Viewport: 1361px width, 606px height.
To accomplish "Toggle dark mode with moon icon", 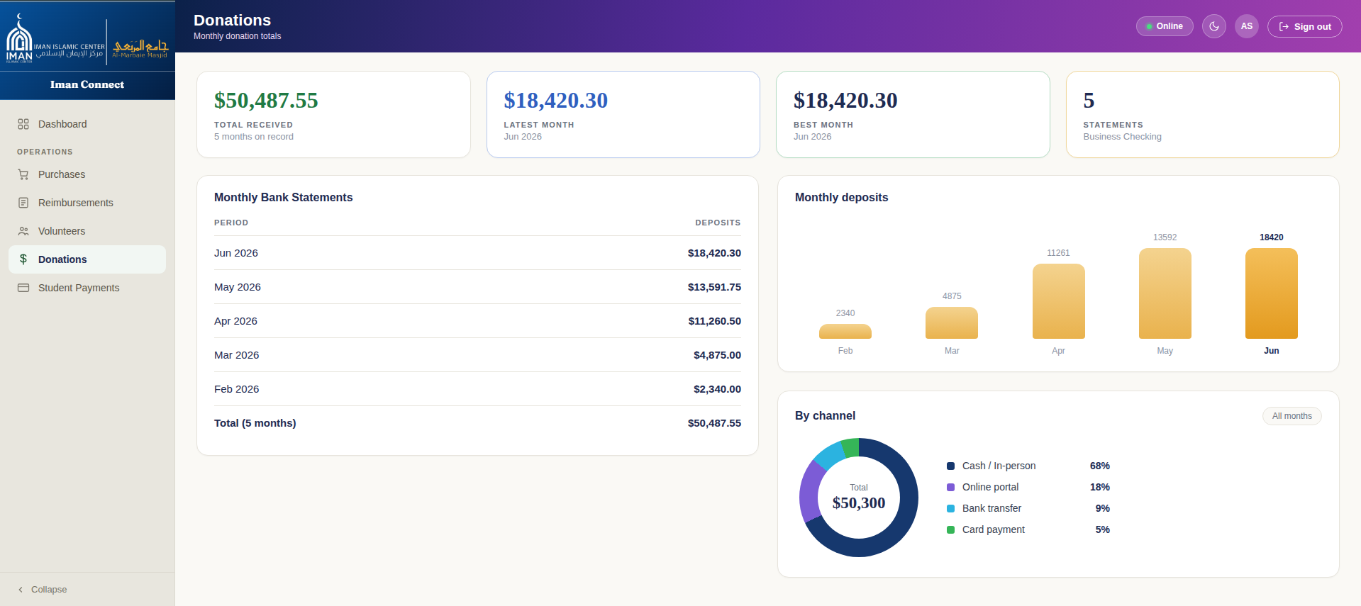I will point(1214,26).
